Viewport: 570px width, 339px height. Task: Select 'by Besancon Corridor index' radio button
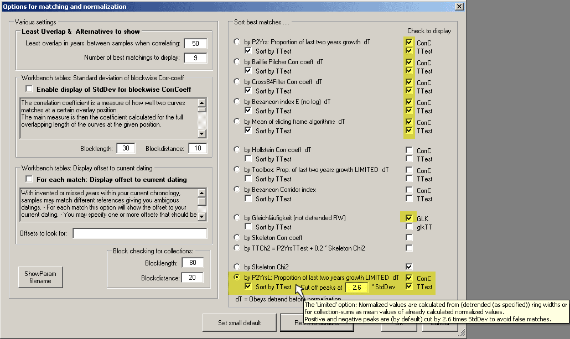coord(237,189)
